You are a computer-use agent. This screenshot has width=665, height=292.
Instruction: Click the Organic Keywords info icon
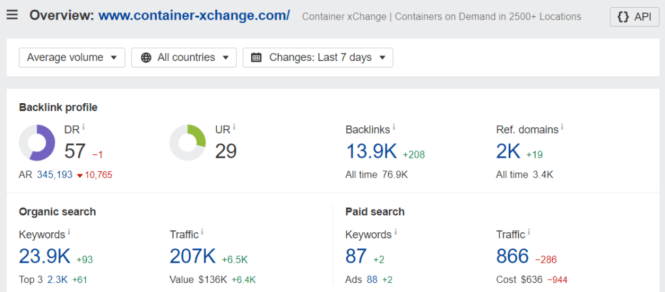tap(69, 232)
